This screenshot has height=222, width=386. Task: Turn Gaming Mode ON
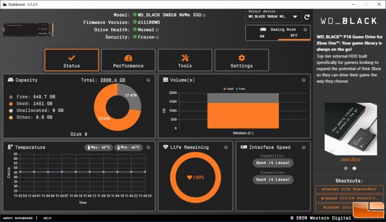[x=262, y=36]
